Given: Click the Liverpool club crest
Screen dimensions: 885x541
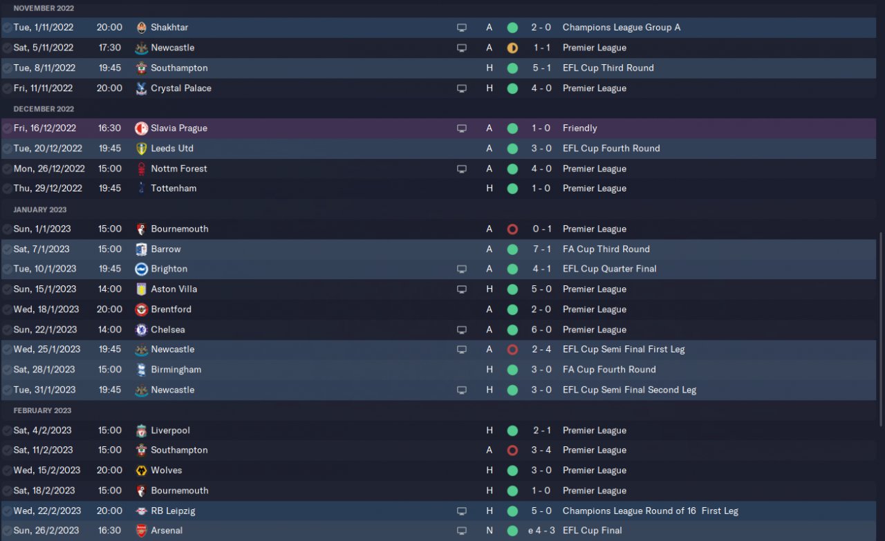Looking at the screenshot, I should [x=141, y=430].
